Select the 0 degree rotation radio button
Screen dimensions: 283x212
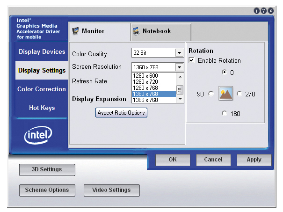pos(225,72)
